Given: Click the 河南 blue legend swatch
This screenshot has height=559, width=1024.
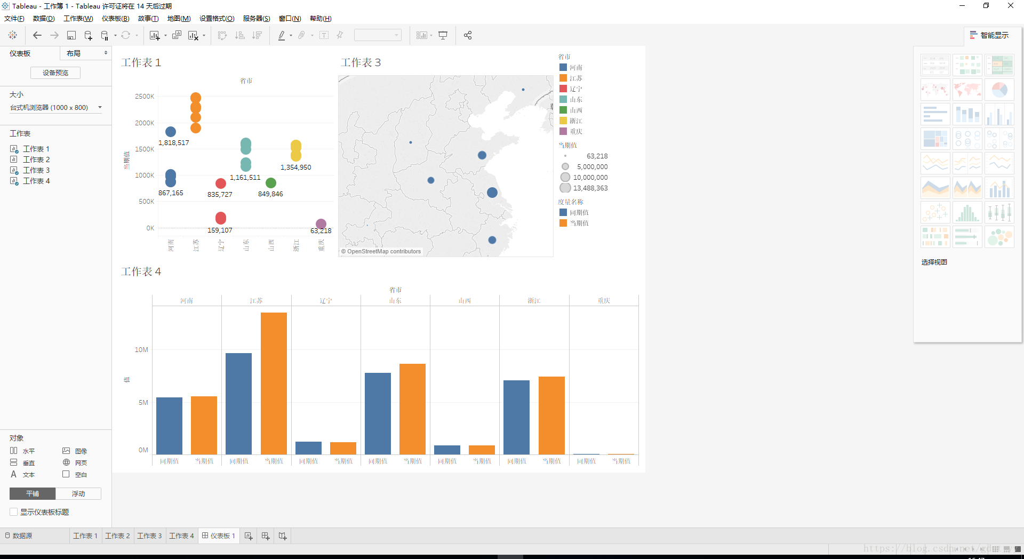Looking at the screenshot, I should (x=563, y=67).
